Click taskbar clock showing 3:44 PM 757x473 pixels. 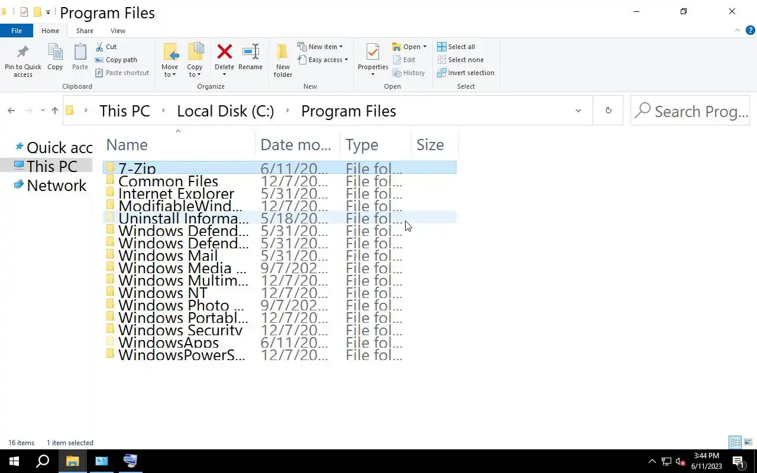point(707,456)
